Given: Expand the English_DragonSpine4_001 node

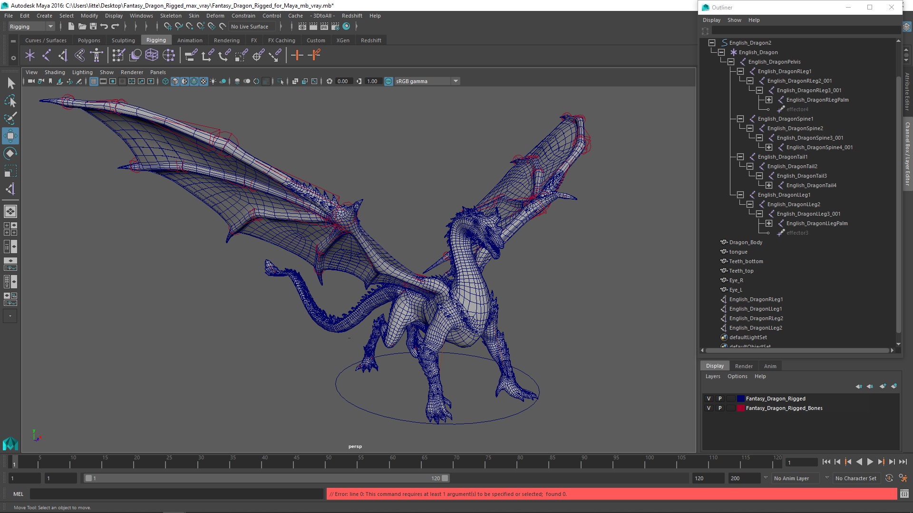Looking at the screenshot, I should tap(769, 147).
